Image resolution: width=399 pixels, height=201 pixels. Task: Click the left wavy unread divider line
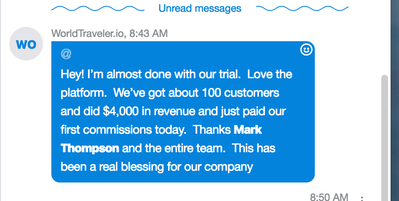[x=98, y=9]
